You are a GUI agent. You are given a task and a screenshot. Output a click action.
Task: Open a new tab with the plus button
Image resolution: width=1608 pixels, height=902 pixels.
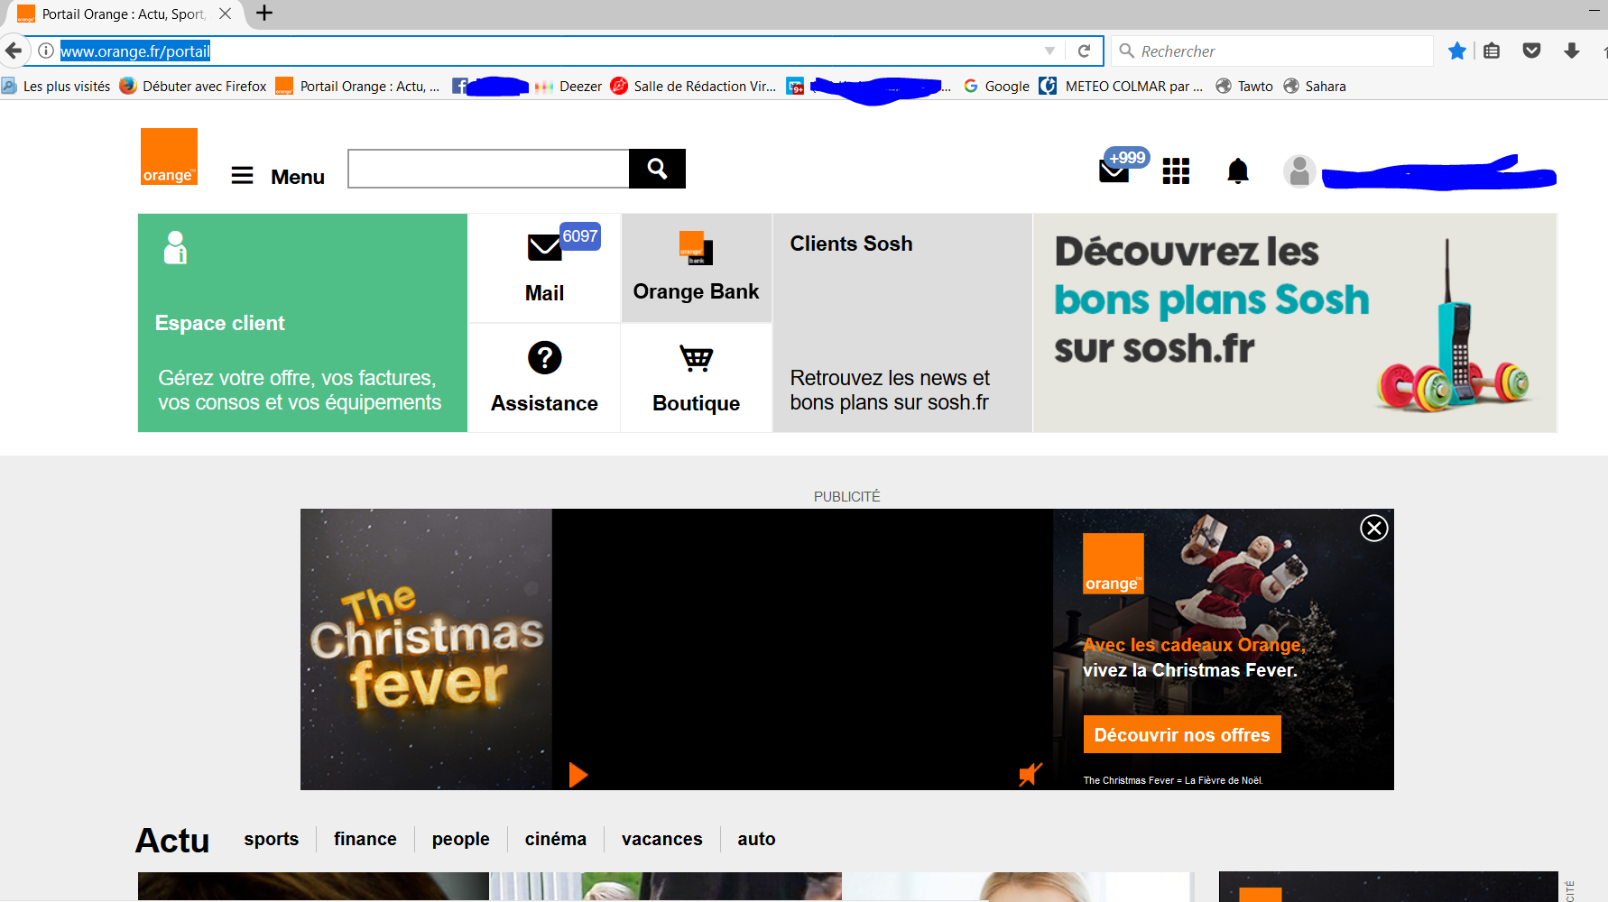(x=264, y=14)
